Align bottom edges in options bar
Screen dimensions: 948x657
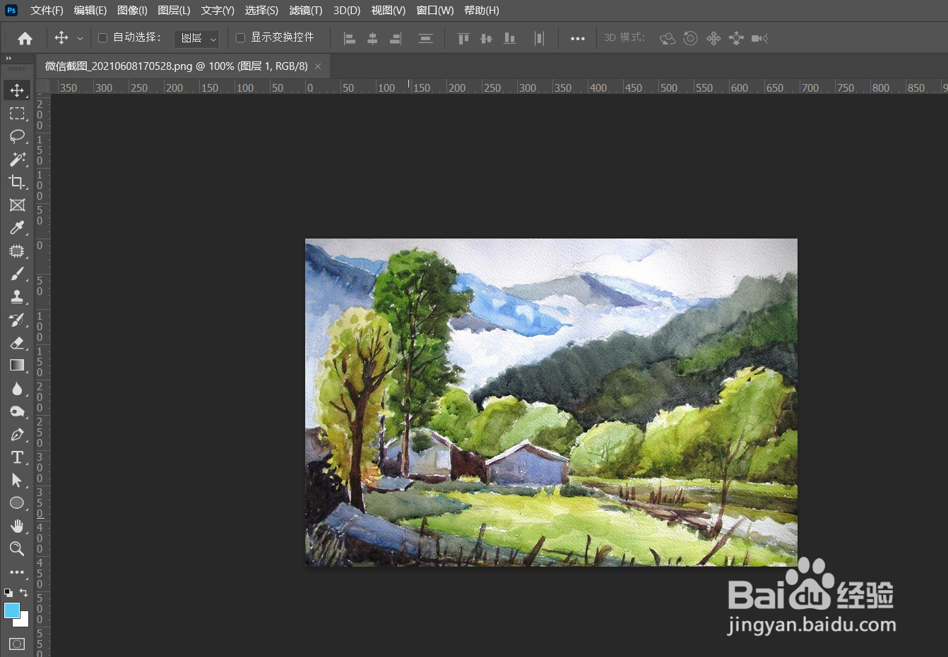pos(509,38)
